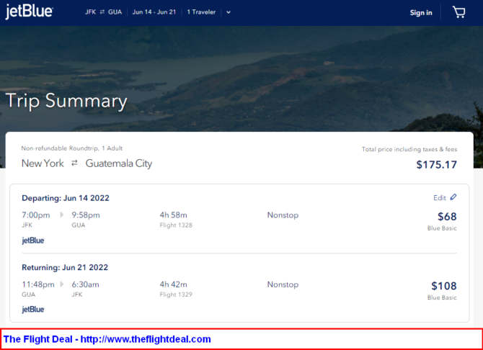Click the JFK origin in the header
Viewport: 483px width, 350px height.
91,12
